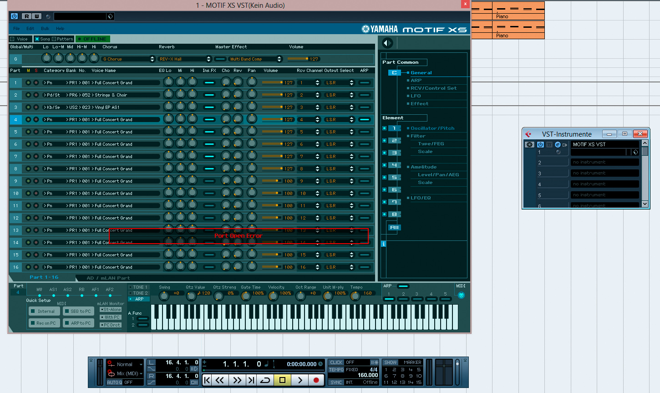
Task: Click the SEQ to PC quick setup button
Action: [78, 311]
